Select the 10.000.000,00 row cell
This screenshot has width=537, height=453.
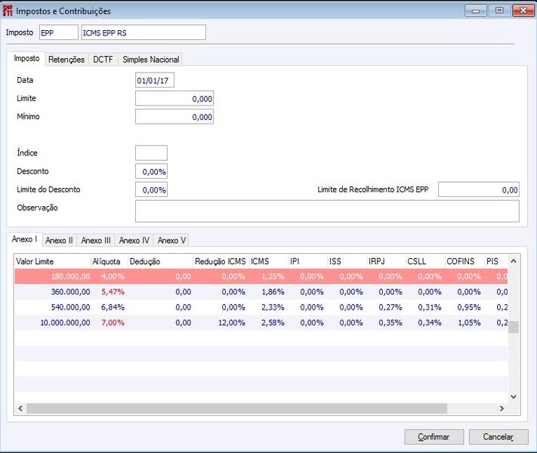click(53, 322)
